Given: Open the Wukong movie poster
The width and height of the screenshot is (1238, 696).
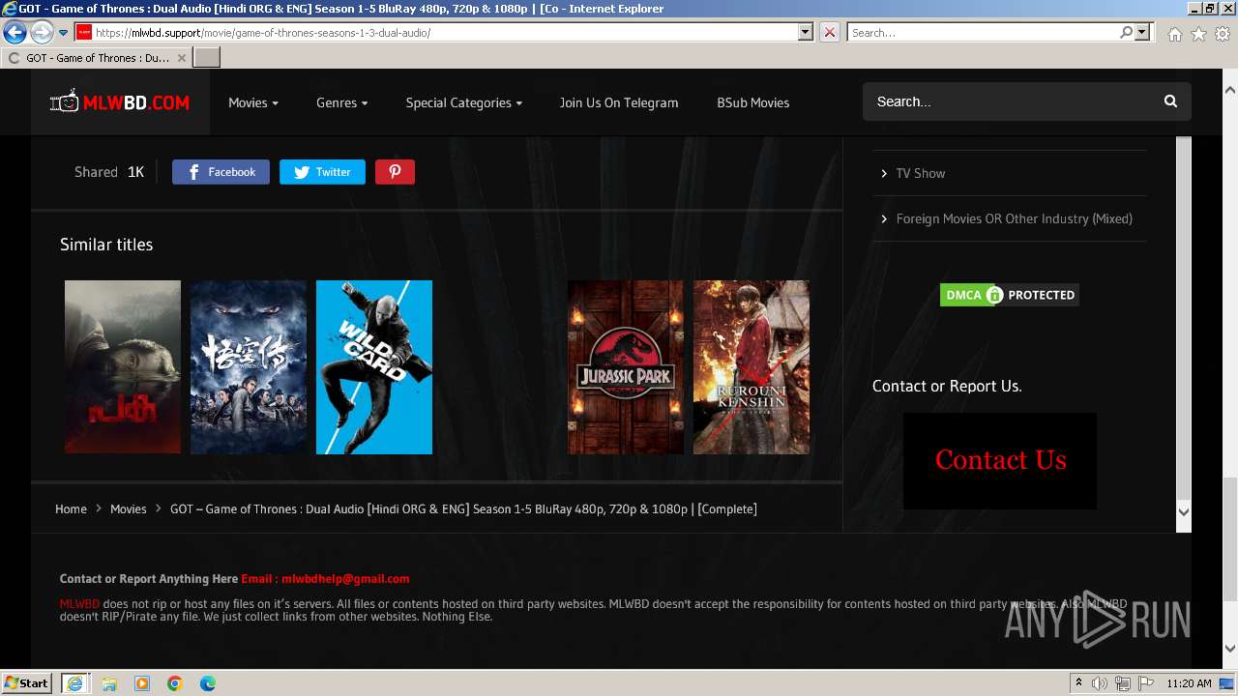Looking at the screenshot, I should click(249, 367).
